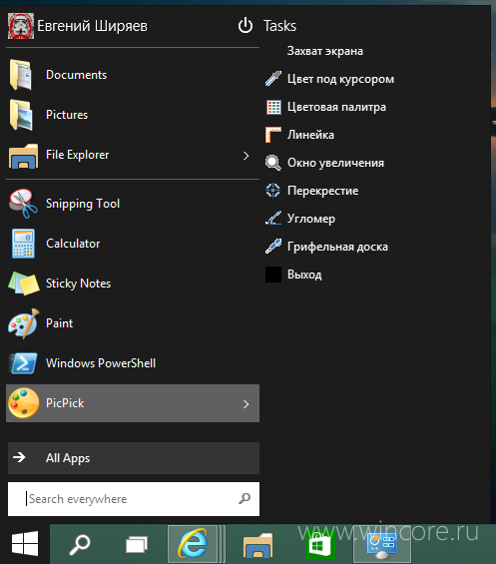
Task: Open the Documents folder icon
Action: (22, 75)
